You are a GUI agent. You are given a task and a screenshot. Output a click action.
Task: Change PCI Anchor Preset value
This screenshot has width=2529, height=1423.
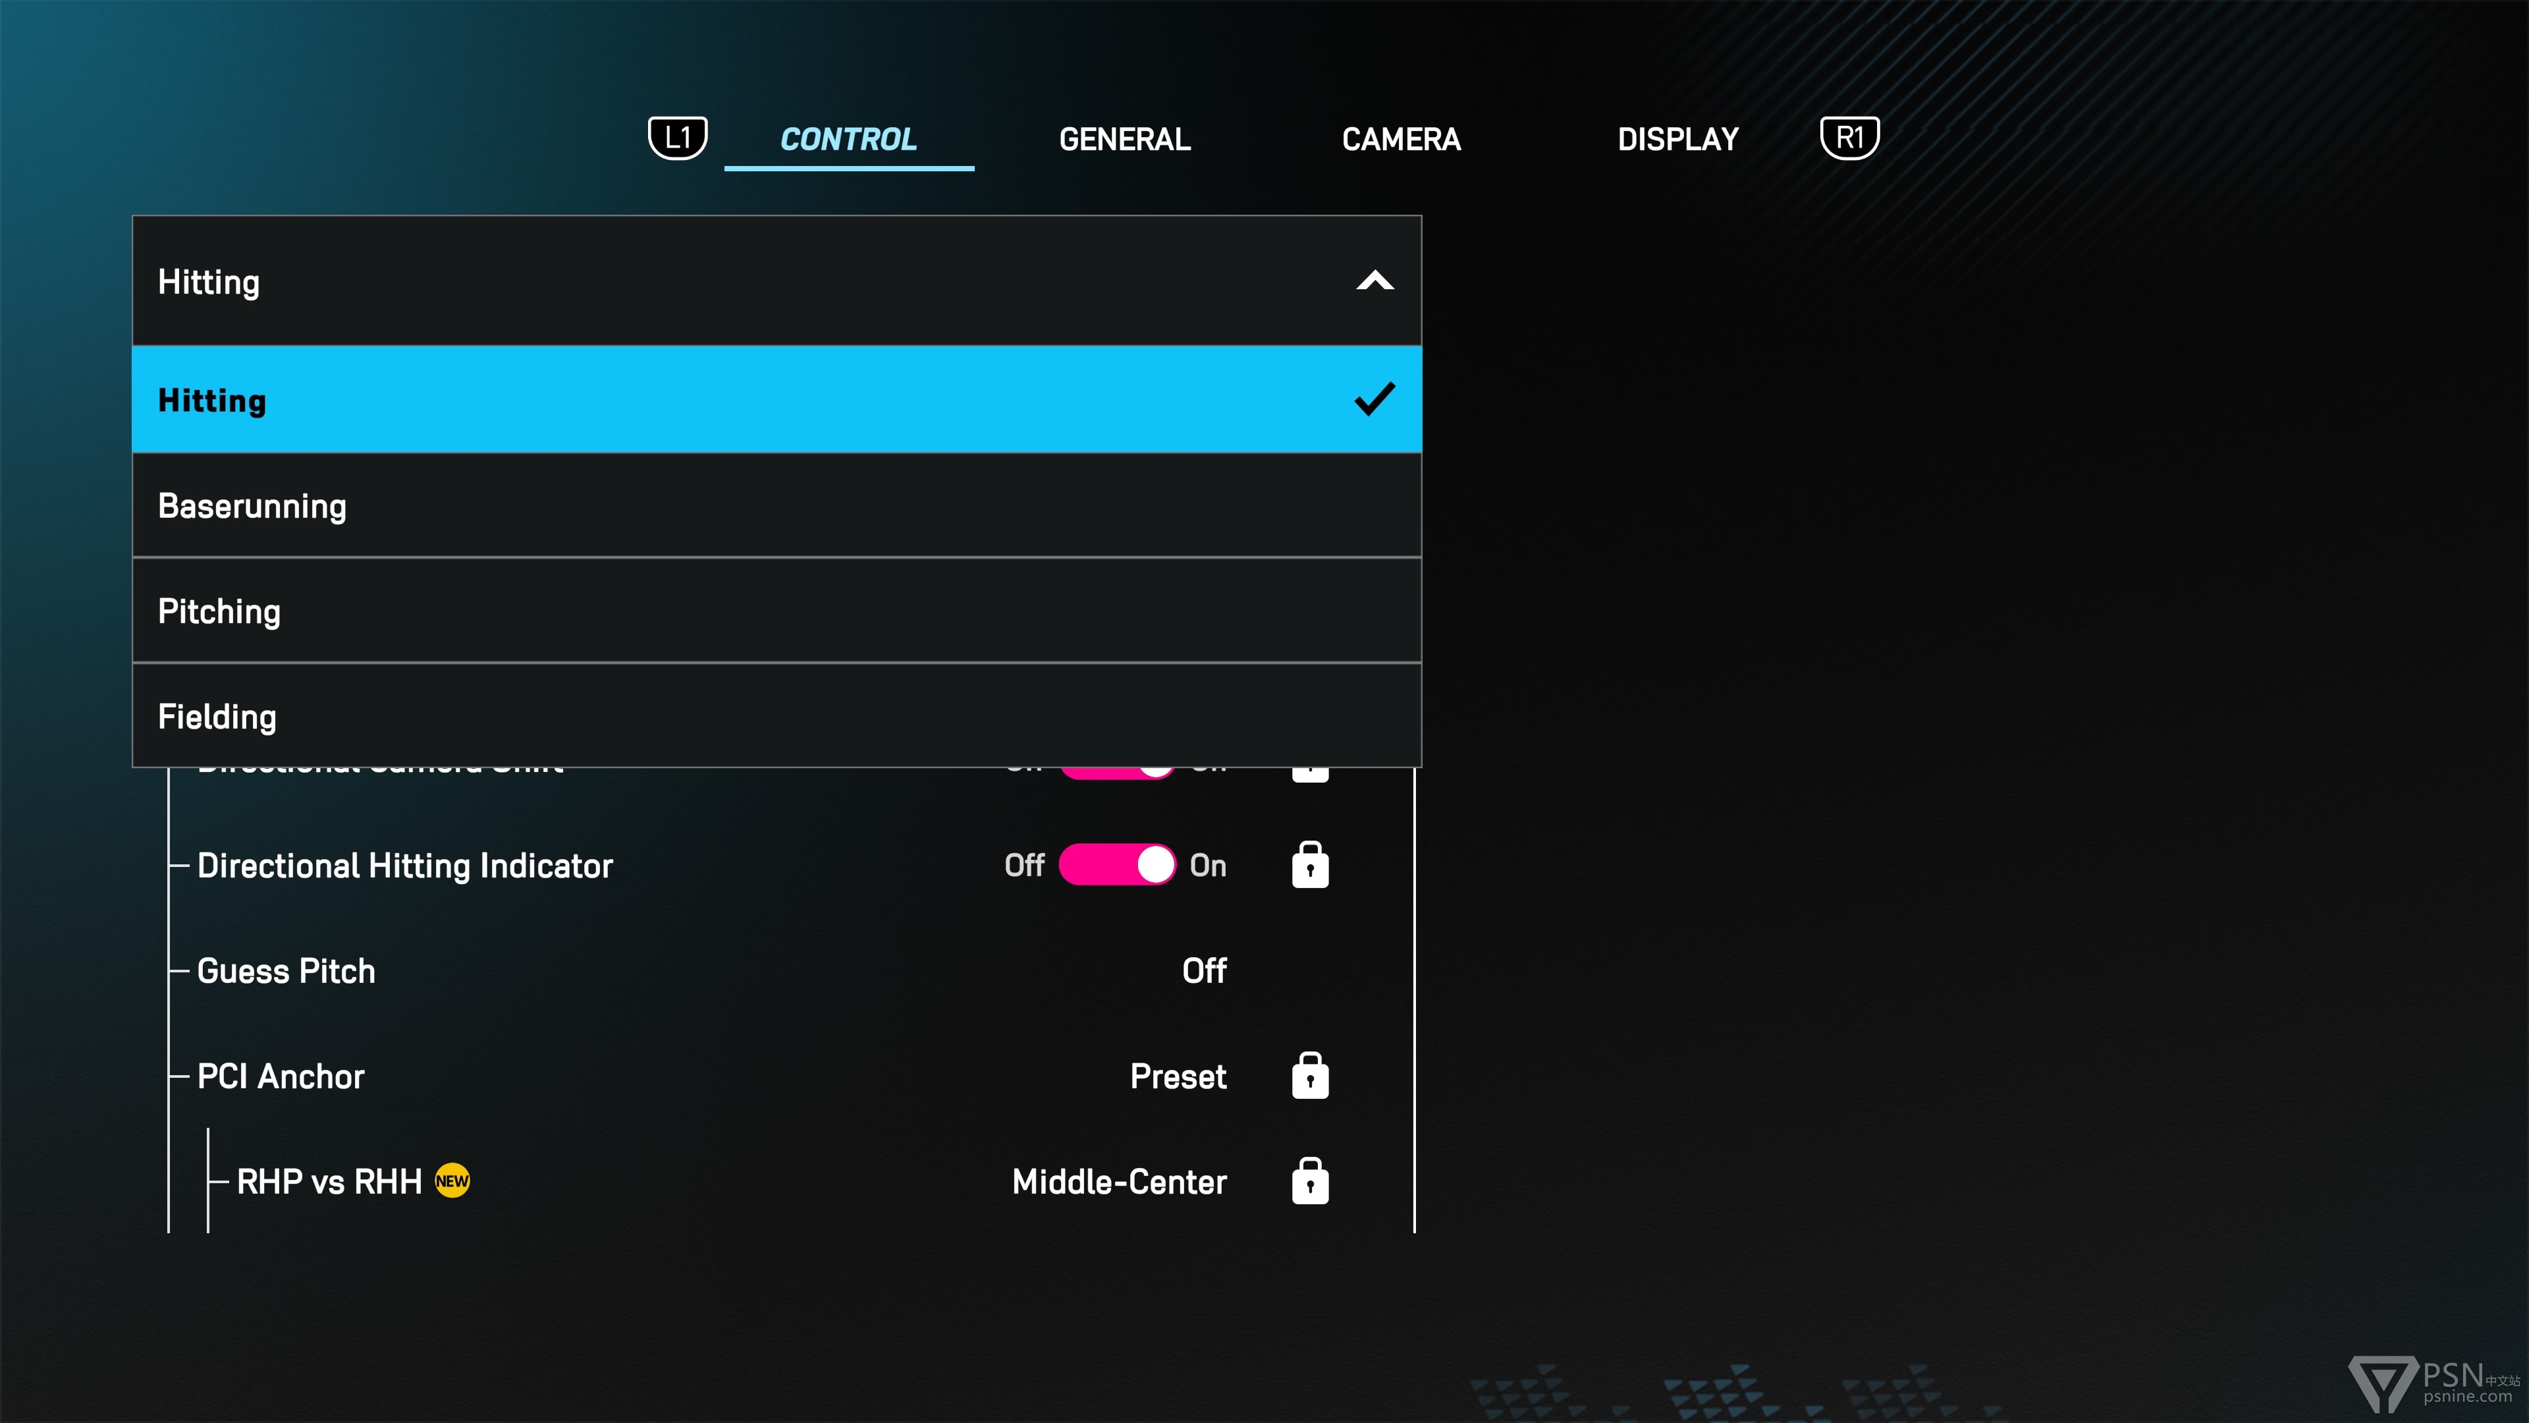tap(1177, 1076)
